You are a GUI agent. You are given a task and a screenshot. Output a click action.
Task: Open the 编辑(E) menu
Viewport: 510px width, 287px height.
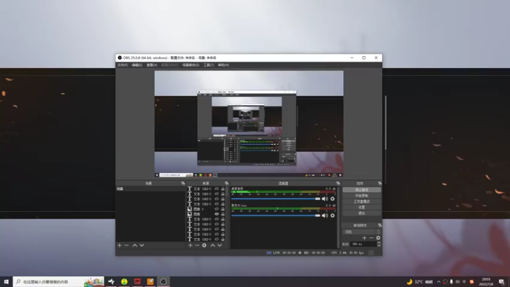(x=137, y=65)
